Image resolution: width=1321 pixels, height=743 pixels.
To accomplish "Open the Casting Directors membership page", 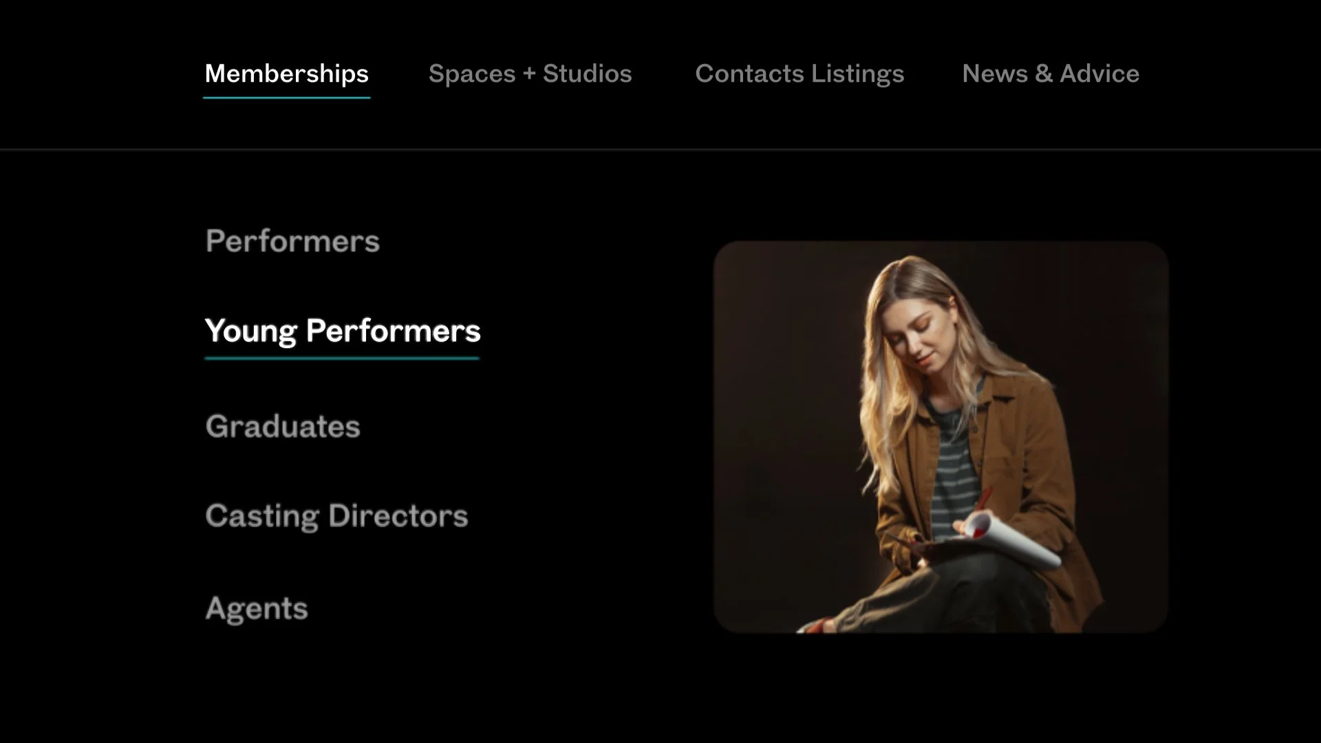I will (x=336, y=516).
